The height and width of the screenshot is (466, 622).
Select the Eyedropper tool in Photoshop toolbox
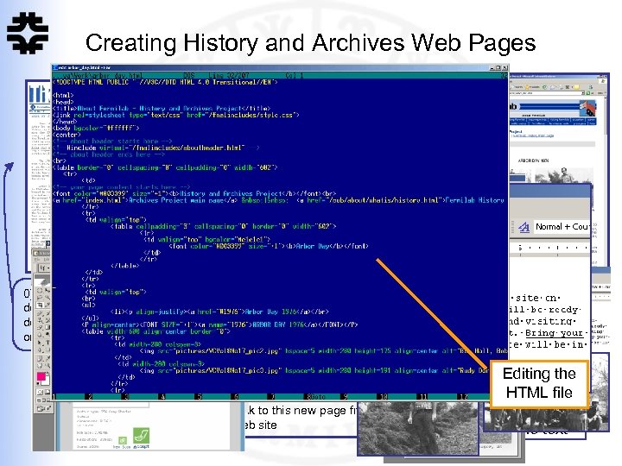(x=48, y=357)
